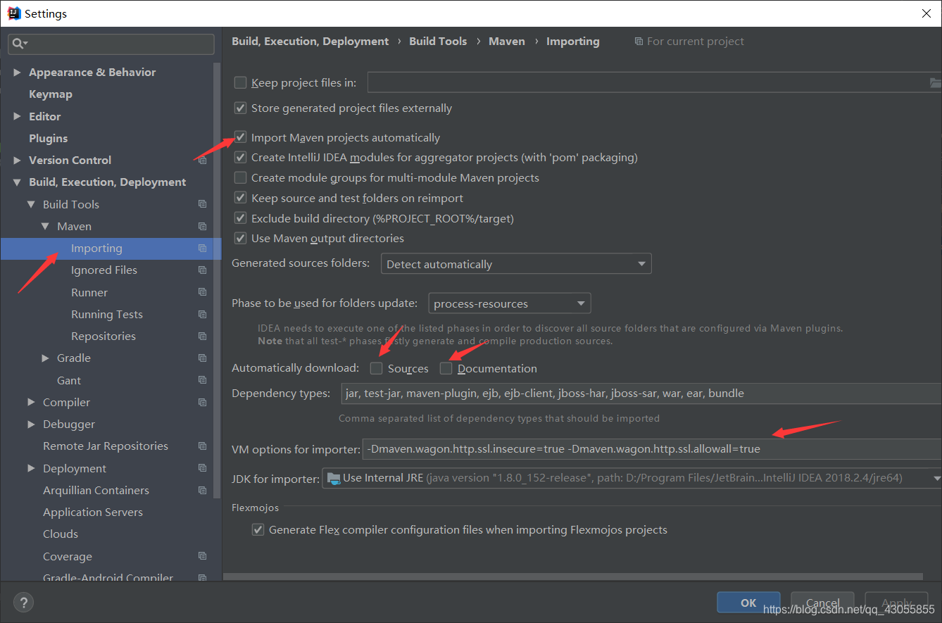
Task: Toggle Exclude build directory checkbox
Action: [x=240, y=218]
